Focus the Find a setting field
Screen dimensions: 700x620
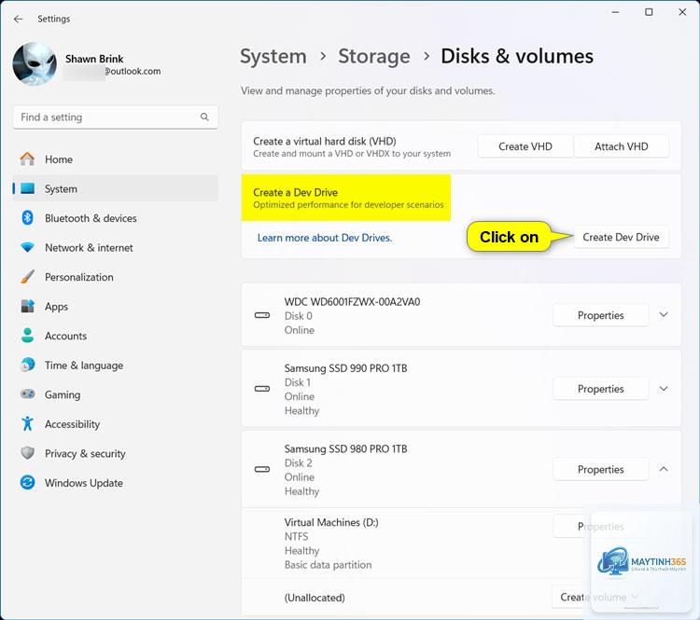pyautogui.click(x=115, y=117)
